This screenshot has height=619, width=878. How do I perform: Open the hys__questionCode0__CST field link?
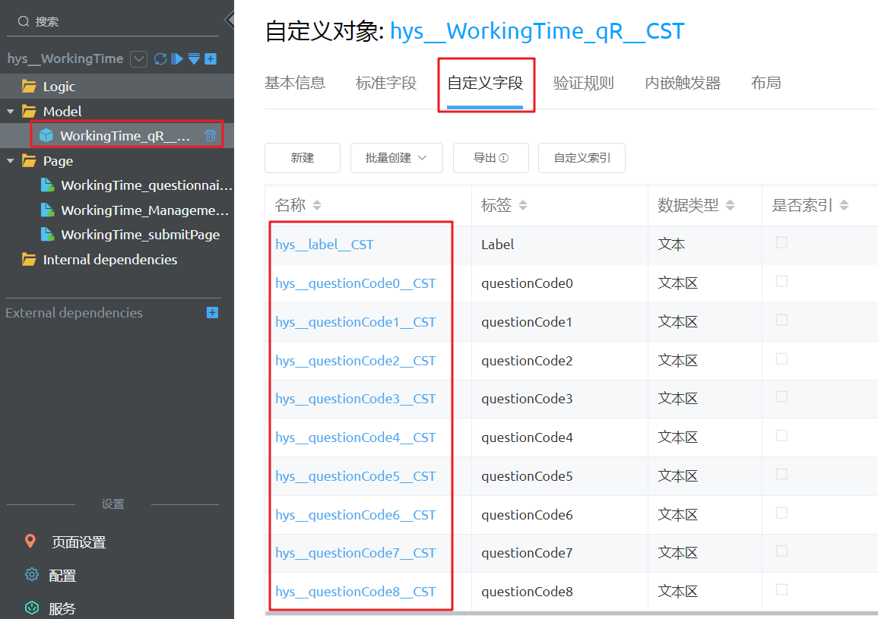(x=356, y=283)
